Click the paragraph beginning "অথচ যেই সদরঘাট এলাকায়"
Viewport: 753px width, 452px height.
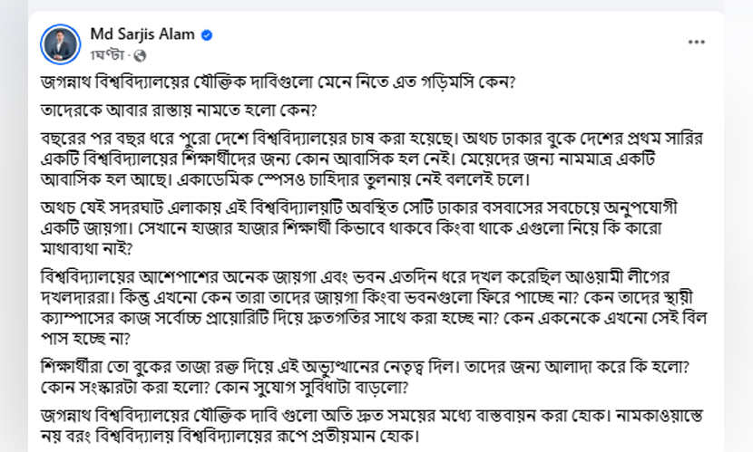tap(359, 228)
